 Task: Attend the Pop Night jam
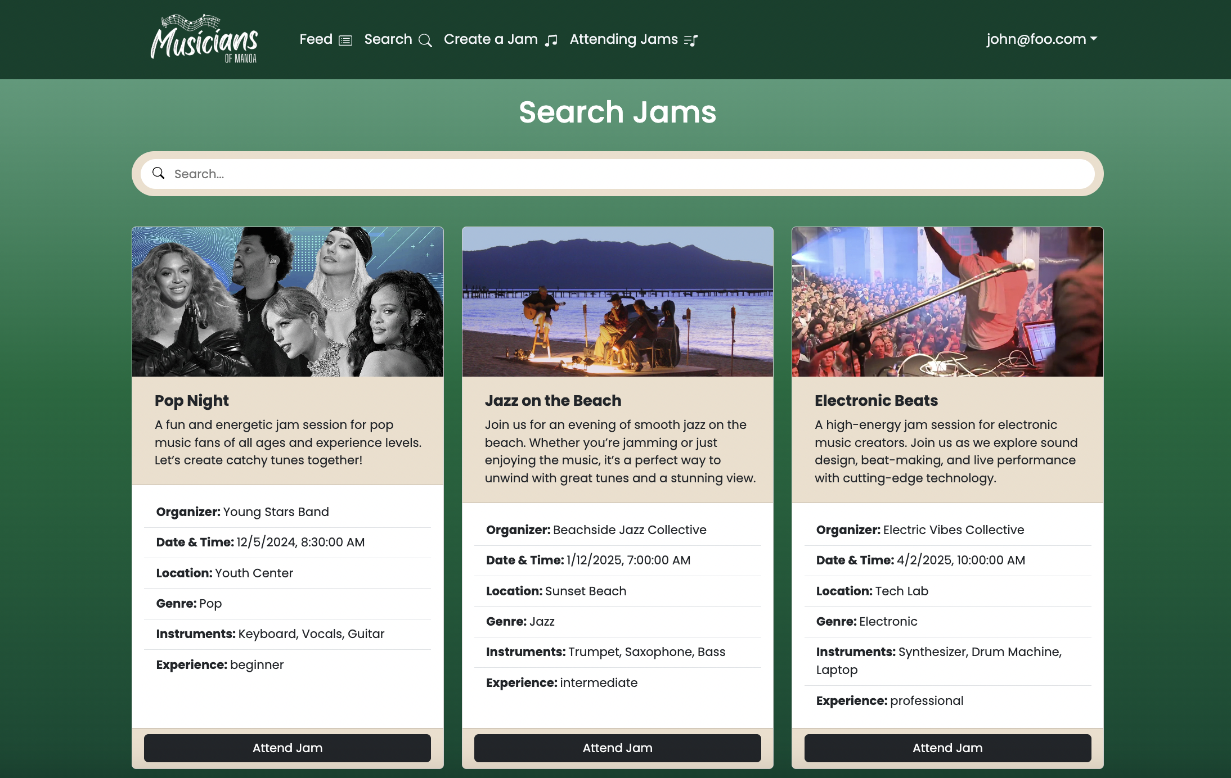point(287,748)
